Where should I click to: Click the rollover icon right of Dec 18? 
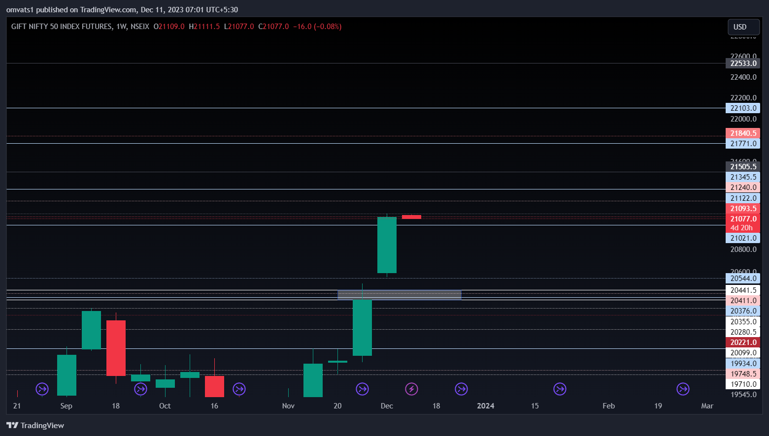pyautogui.click(x=461, y=389)
